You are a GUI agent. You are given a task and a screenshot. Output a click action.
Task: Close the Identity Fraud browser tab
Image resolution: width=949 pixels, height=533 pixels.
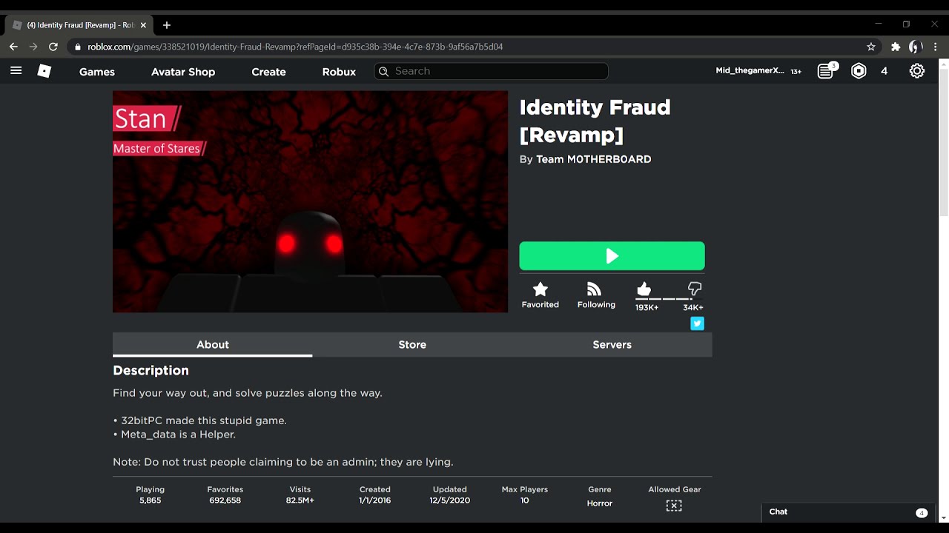click(143, 25)
